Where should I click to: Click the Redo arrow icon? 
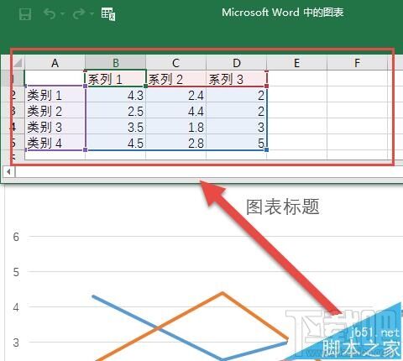tap(79, 13)
